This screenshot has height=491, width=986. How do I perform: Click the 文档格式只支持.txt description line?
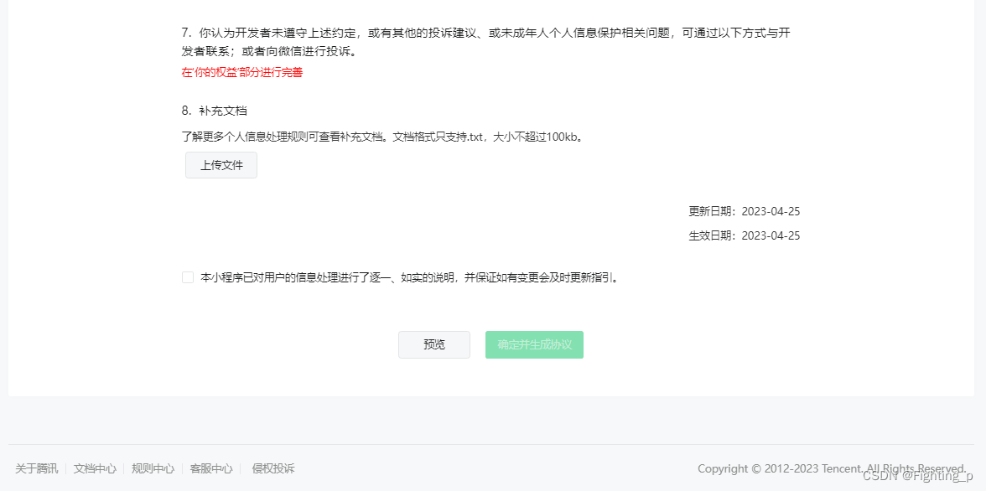pos(382,137)
